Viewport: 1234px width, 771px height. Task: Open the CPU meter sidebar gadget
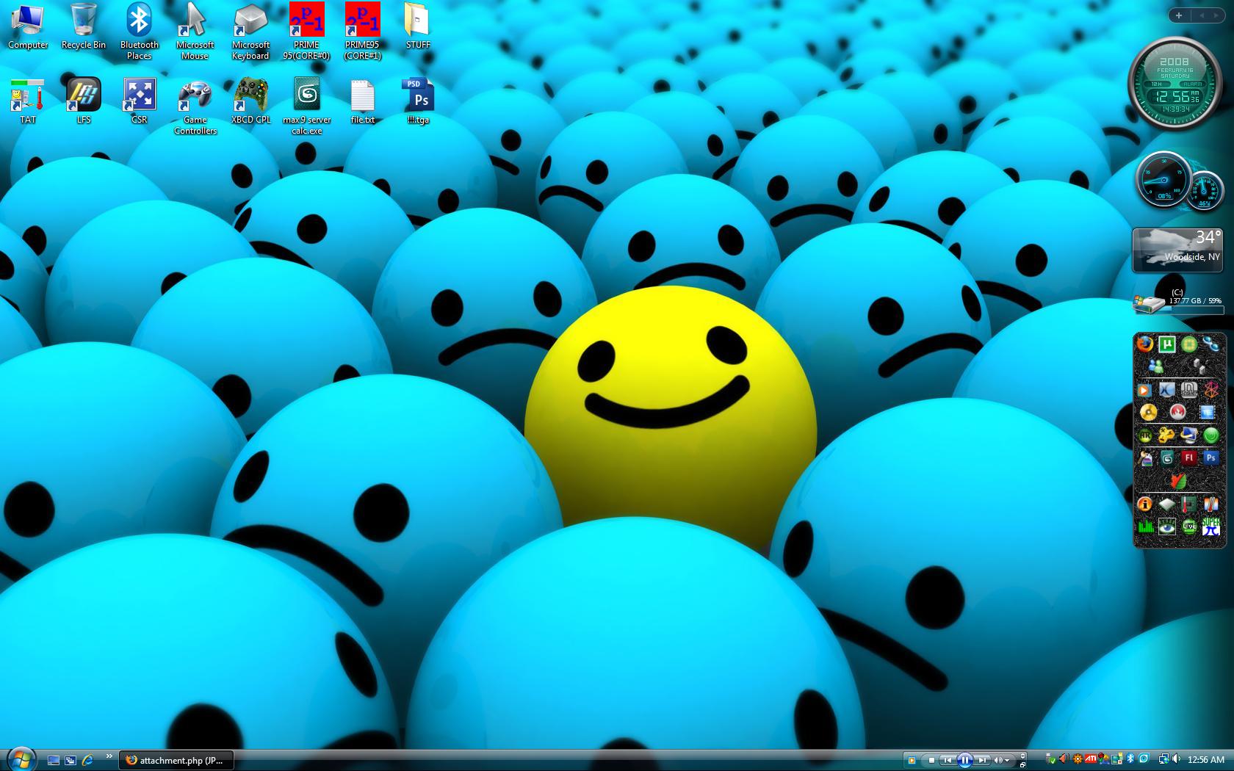pyautogui.click(x=1178, y=181)
